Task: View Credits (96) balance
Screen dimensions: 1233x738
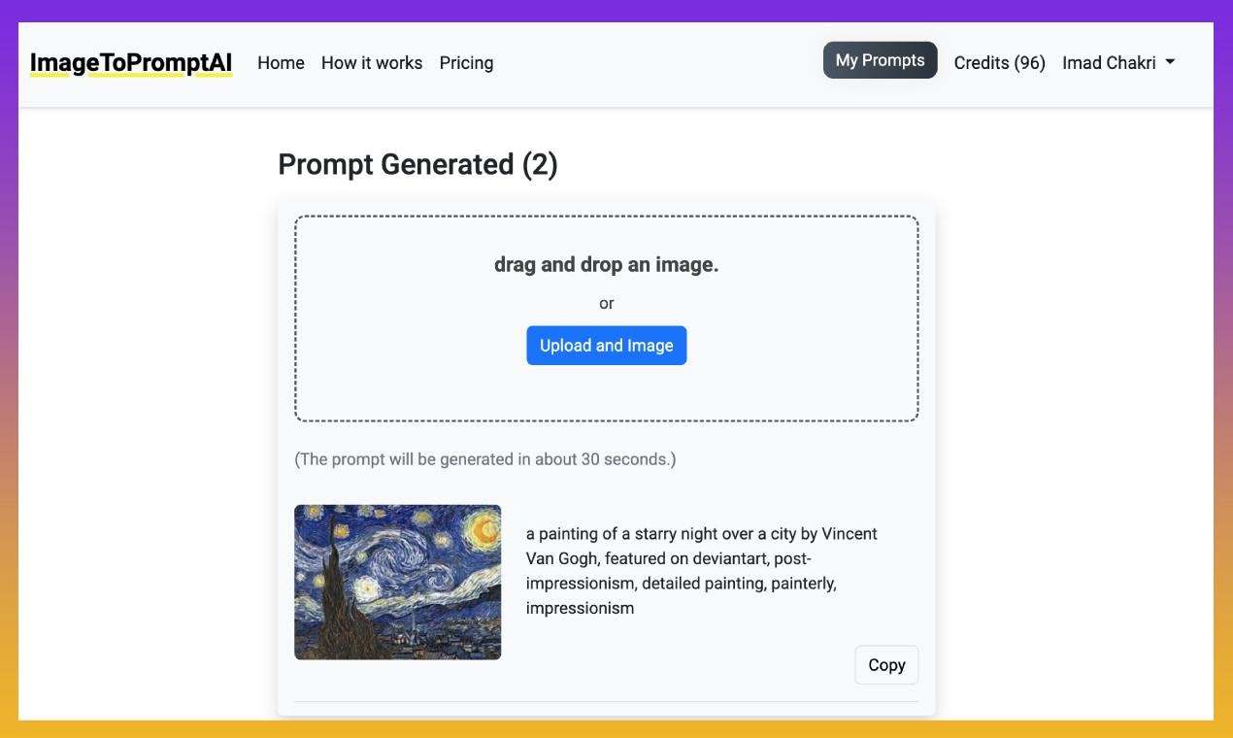Action: point(999,63)
